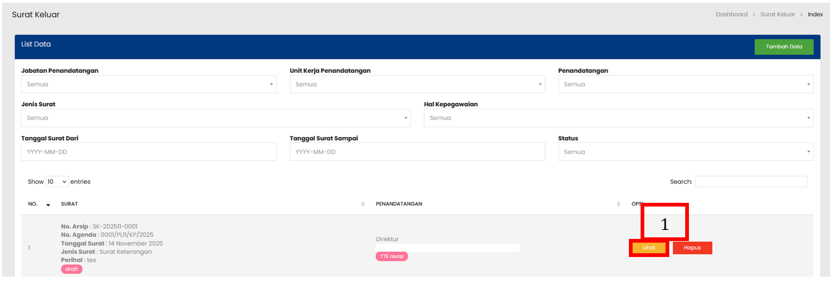Sort by PENANDATANGAN column sort icon

coord(618,204)
